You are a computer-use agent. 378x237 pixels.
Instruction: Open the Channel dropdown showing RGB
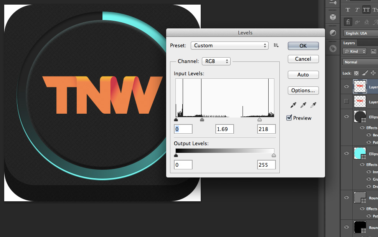216,61
